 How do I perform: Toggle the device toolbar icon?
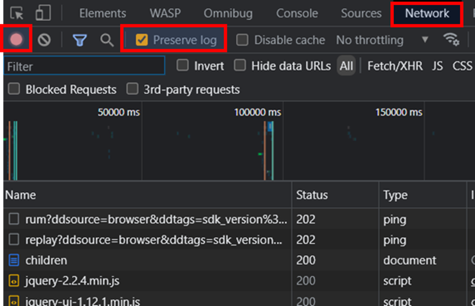pos(43,13)
